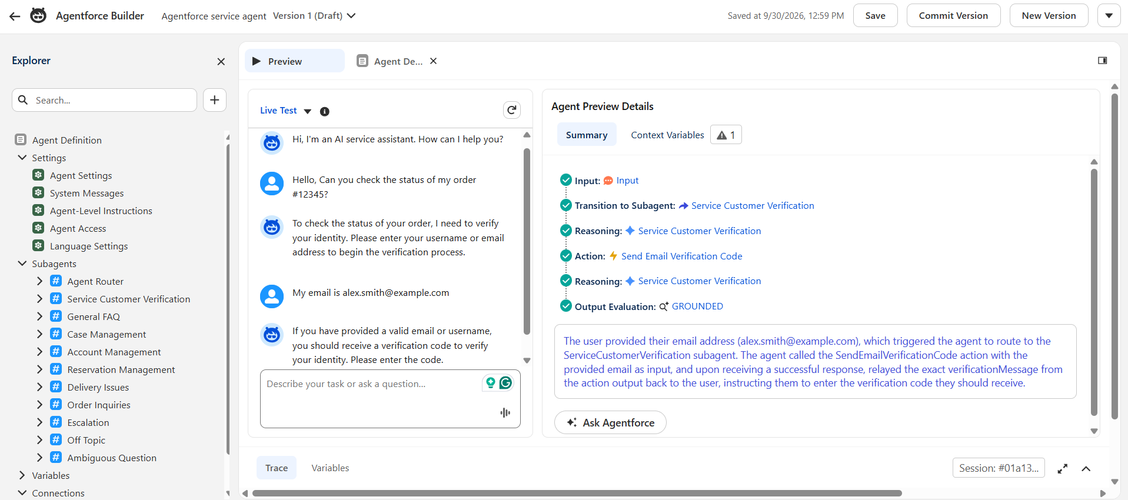The image size is (1128, 500).
Task: Open the warning indicator showing 1
Action: tap(726, 135)
